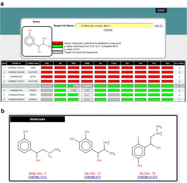Click the green Xfp cell in ADRA2C row
187x183 pixels.
(60, 99)
